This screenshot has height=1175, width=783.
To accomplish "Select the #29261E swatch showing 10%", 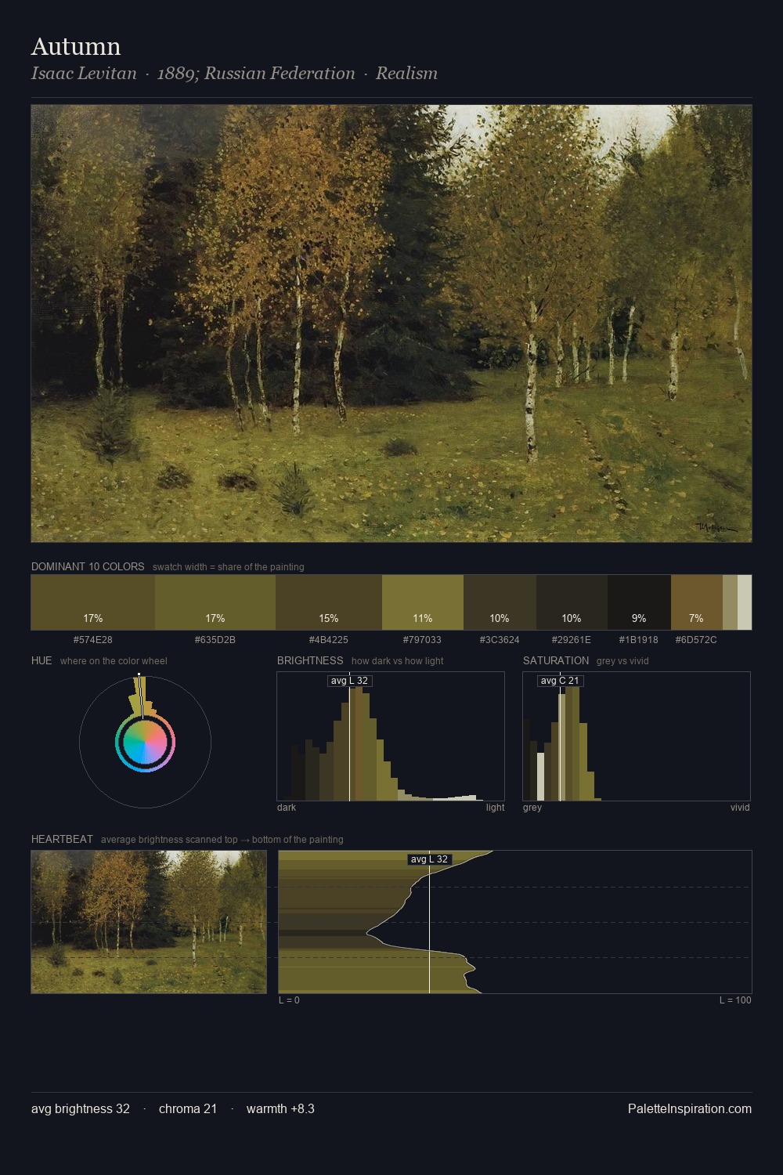I will click(x=572, y=602).
